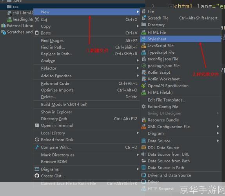Click the Kotlin Script icon
225x196 pixels.
click(143, 72)
